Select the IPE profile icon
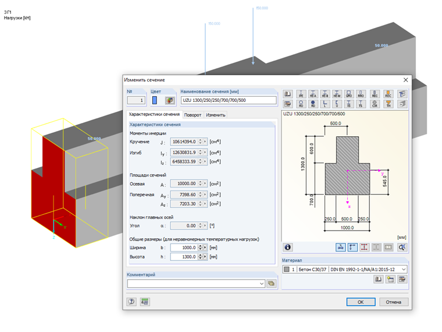Screen dimensions: 442x332 (x=301, y=94)
